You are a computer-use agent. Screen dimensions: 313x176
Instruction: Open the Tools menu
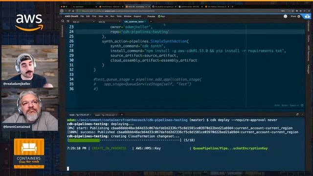(119, 16)
